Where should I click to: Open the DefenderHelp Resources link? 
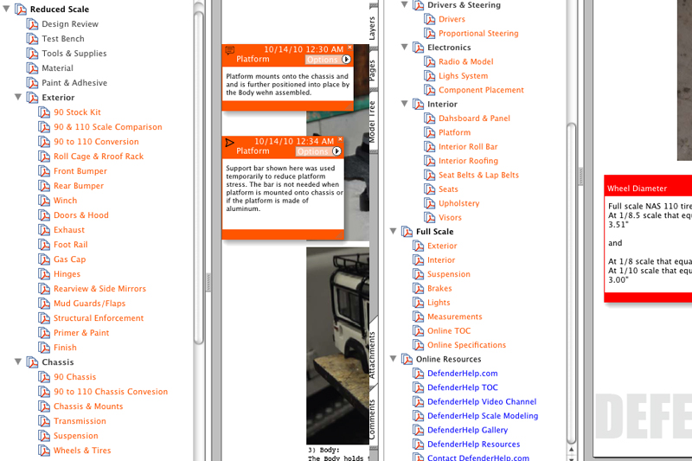473,445
